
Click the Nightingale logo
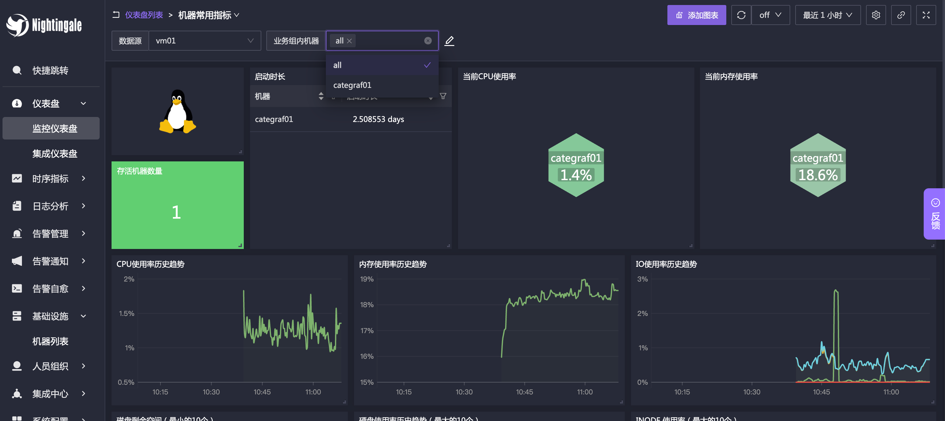coord(44,25)
